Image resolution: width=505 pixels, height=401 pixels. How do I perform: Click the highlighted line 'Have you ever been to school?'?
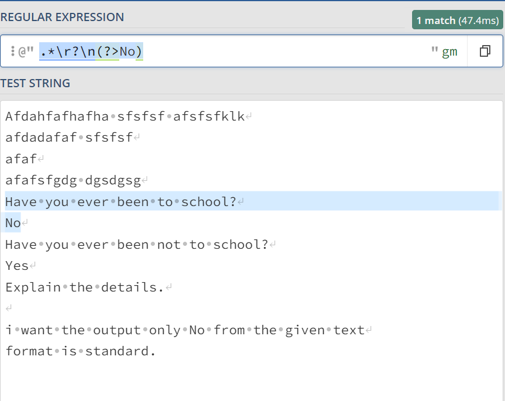coord(120,202)
